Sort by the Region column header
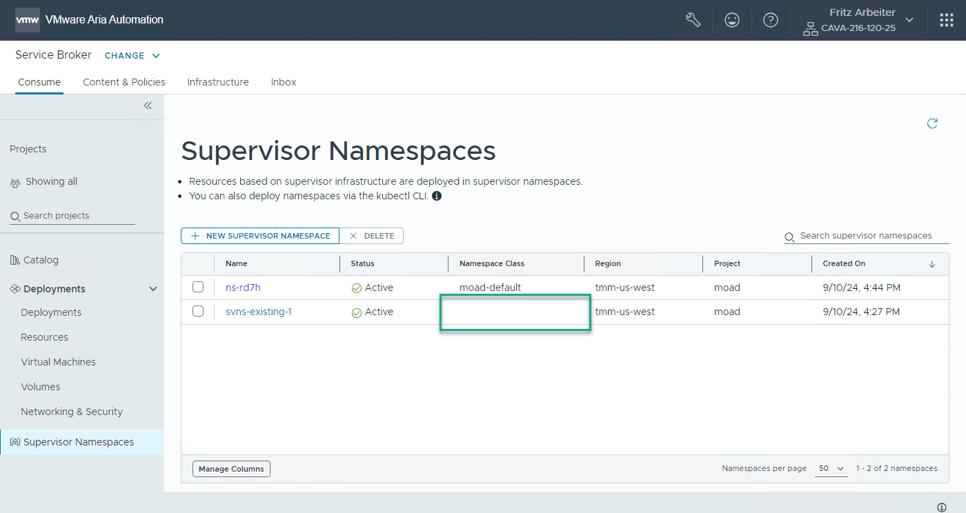This screenshot has height=513, width=966. click(x=608, y=263)
